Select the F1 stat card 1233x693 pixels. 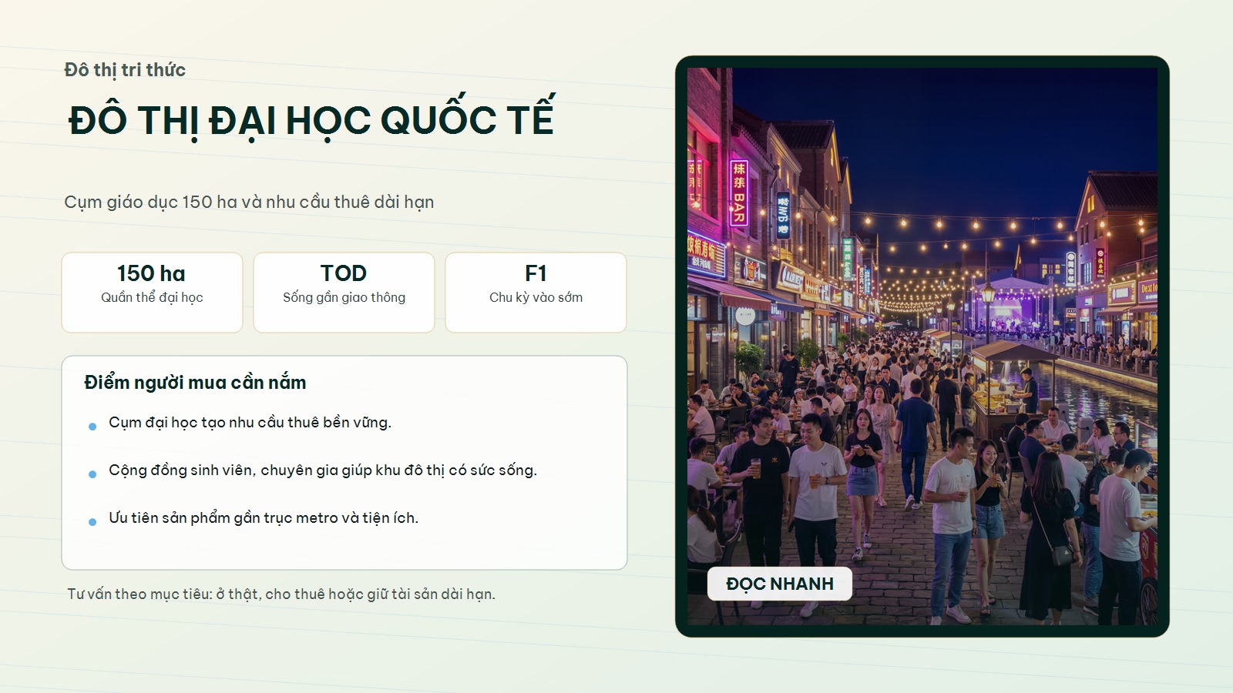[536, 293]
